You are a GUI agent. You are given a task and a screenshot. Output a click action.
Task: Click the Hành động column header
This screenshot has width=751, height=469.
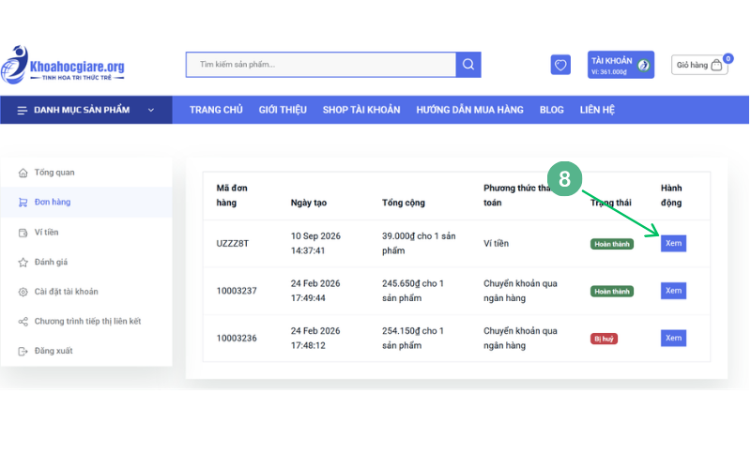(x=671, y=195)
